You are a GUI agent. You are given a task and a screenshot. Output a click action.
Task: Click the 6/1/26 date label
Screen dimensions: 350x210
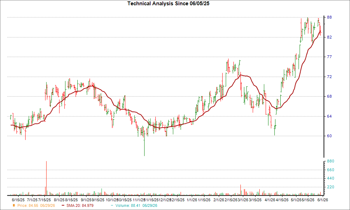tap(323, 200)
